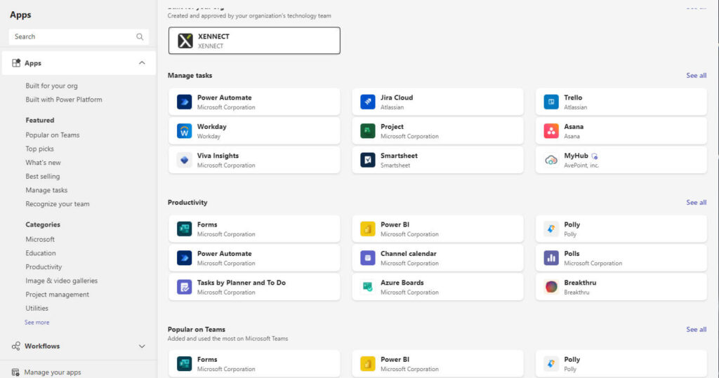The height and width of the screenshot is (378, 719).
Task: Click the Channel calendar icon
Action: click(x=368, y=258)
